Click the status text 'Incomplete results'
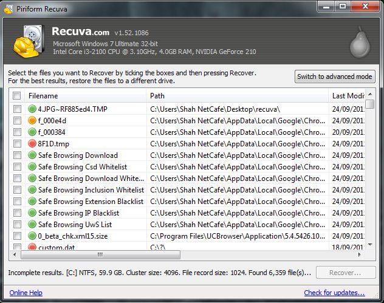 tap(35, 273)
